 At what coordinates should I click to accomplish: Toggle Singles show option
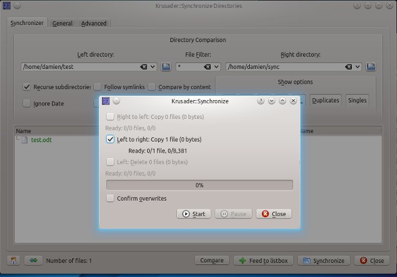coord(357,101)
